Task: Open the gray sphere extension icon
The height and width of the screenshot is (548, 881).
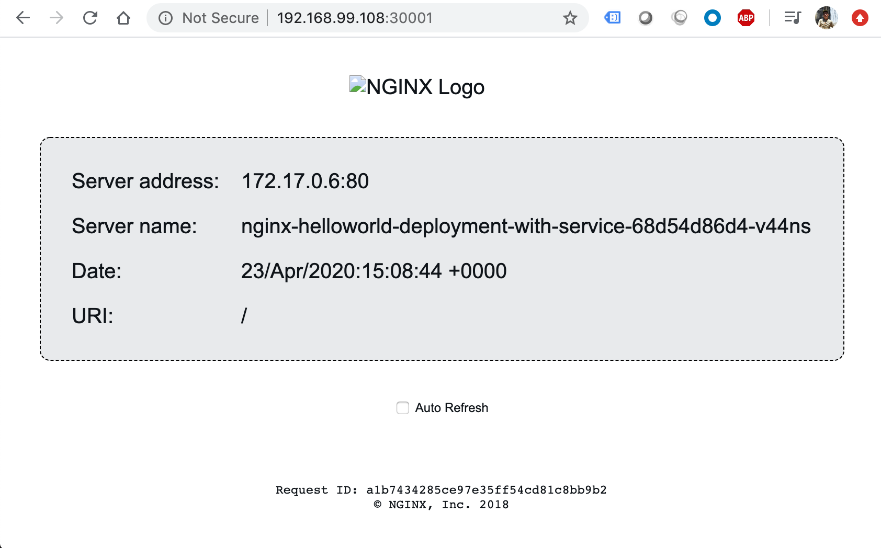Action: tap(646, 18)
